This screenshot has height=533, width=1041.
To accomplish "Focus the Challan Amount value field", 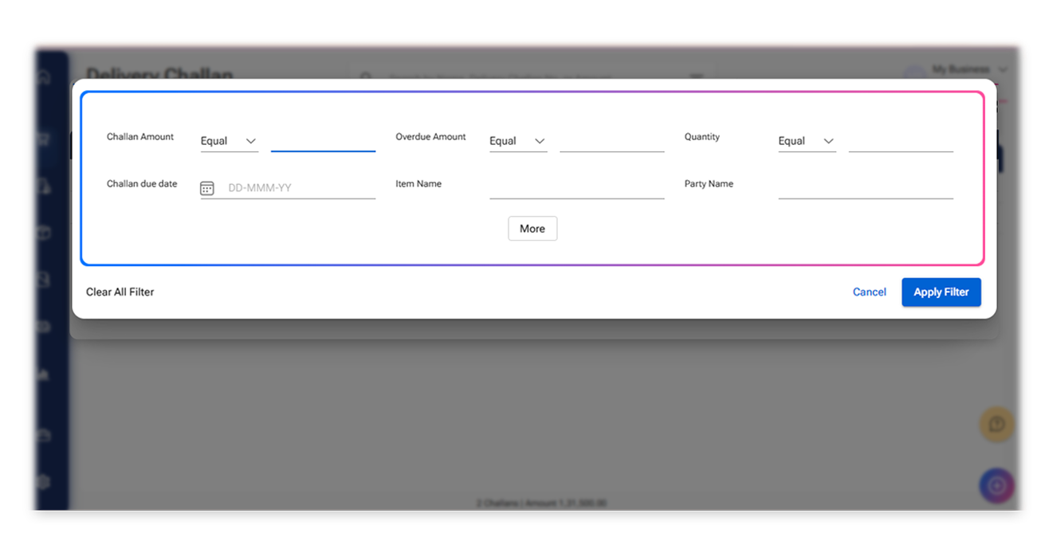I will coord(323,141).
